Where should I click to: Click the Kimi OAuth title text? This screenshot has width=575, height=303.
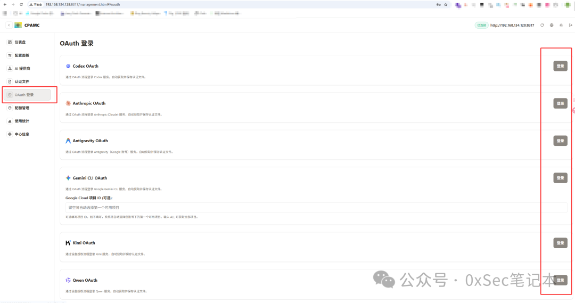click(x=84, y=243)
